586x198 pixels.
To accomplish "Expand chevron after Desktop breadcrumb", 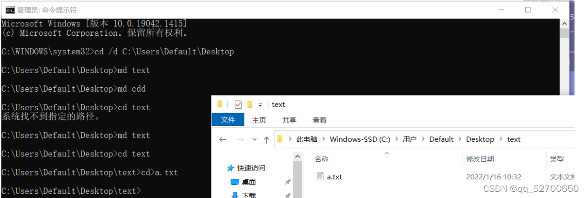I will [x=501, y=139].
